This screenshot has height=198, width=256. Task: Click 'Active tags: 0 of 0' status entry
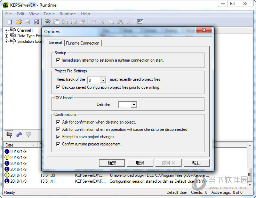coord(227,192)
